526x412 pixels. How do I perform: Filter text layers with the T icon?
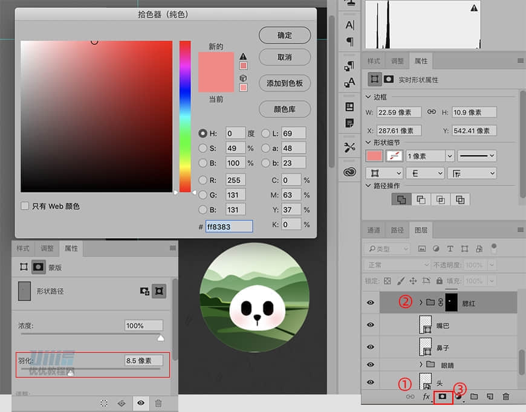pos(450,247)
